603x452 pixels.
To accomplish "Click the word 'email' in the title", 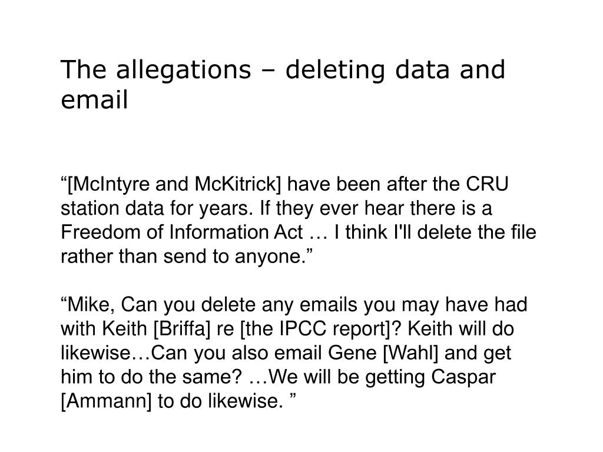I will click(x=94, y=100).
